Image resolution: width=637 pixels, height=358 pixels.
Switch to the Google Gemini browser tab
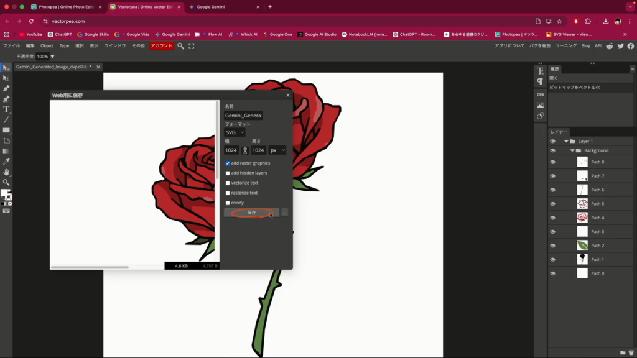(218, 7)
